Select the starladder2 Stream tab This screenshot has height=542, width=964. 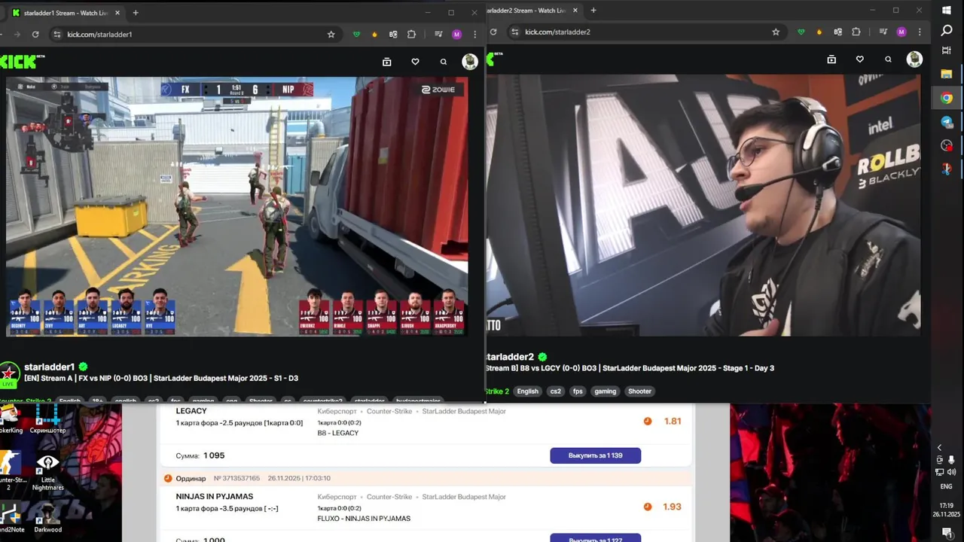(x=533, y=11)
